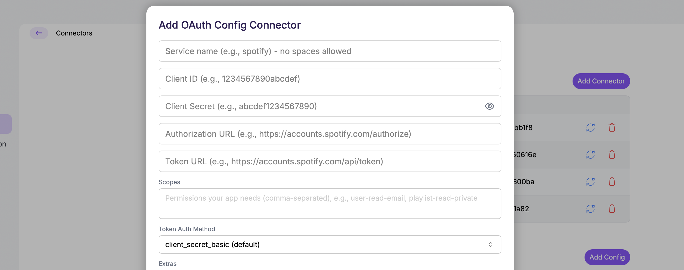This screenshot has width=684, height=270.
Task: Click into the Client ID field
Action: coord(330,79)
